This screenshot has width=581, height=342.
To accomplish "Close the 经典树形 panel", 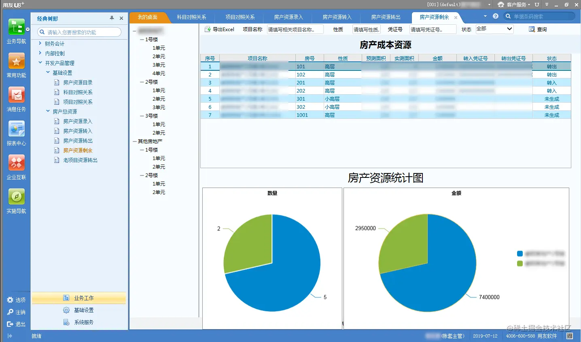I will [x=121, y=18].
